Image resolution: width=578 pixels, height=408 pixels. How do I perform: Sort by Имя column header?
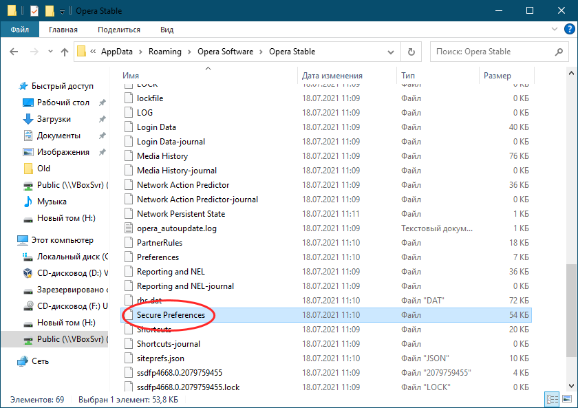click(131, 76)
